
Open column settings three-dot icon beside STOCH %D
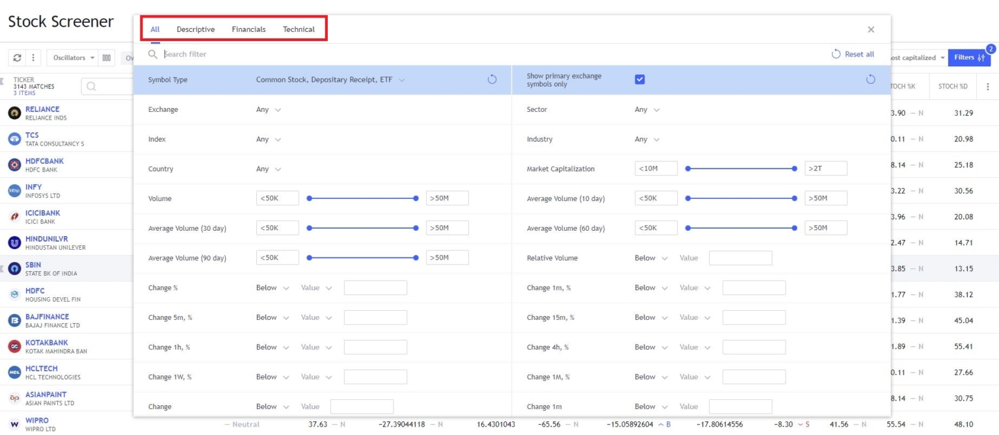(x=988, y=86)
